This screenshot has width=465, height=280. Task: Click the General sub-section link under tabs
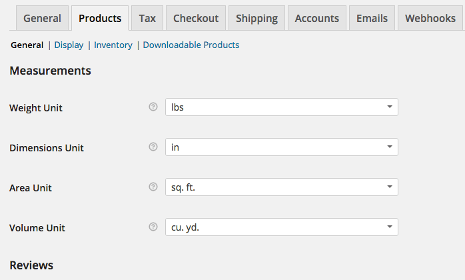pos(27,45)
